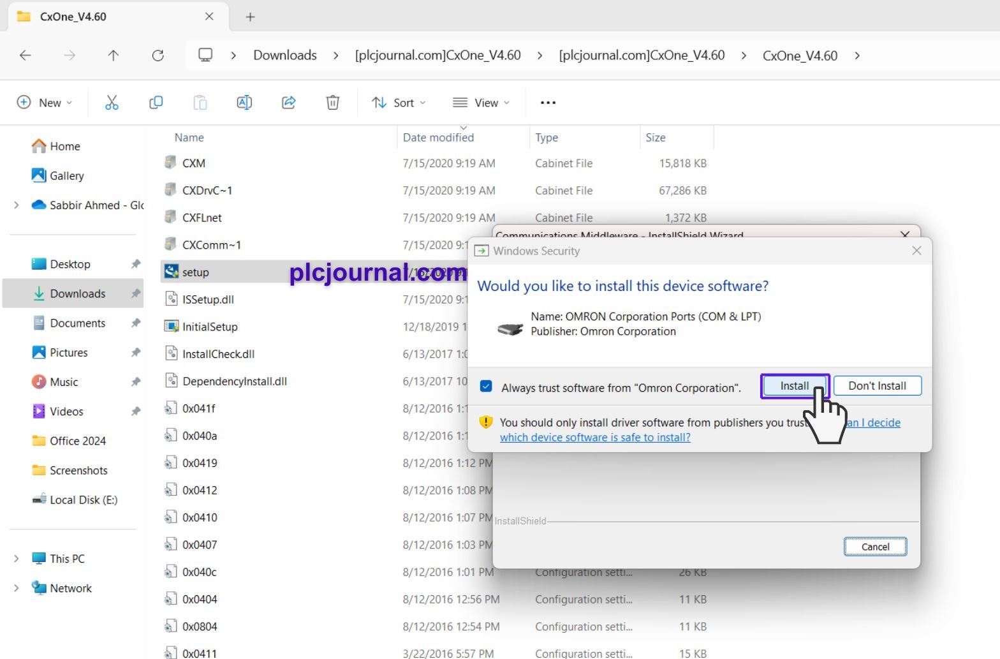
Task: Close the Communications Middleware InstallShield Wizard window
Action: tap(904, 234)
